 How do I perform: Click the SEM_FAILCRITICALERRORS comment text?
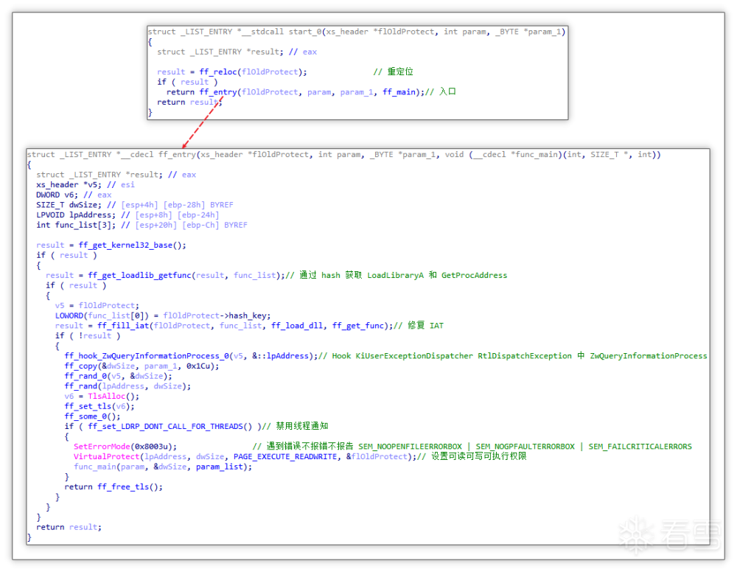[x=640, y=447]
